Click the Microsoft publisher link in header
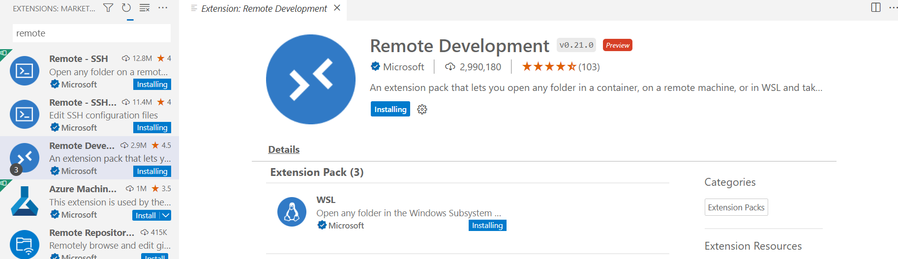The width and height of the screenshot is (898, 259). pyautogui.click(x=403, y=67)
